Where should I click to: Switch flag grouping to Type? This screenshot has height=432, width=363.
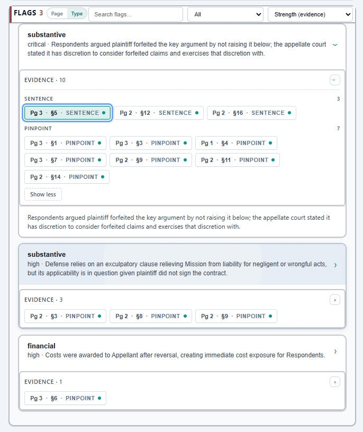tap(77, 14)
